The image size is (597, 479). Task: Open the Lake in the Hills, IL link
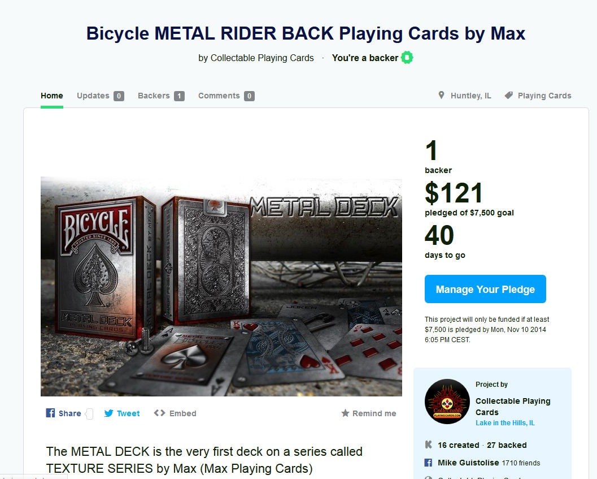pyautogui.click(x=505, y=423)
